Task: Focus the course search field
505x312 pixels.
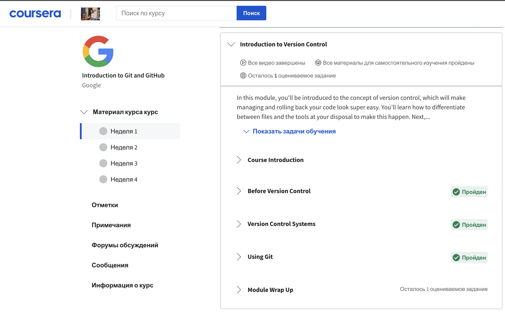Action: [x=176, y=13]
